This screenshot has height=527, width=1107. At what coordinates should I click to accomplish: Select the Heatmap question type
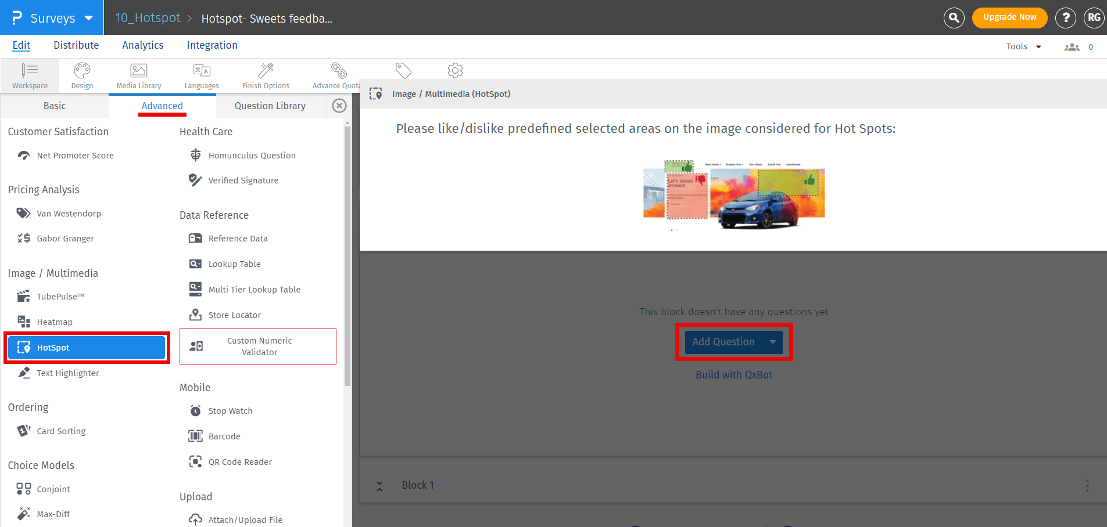(55, 322)
